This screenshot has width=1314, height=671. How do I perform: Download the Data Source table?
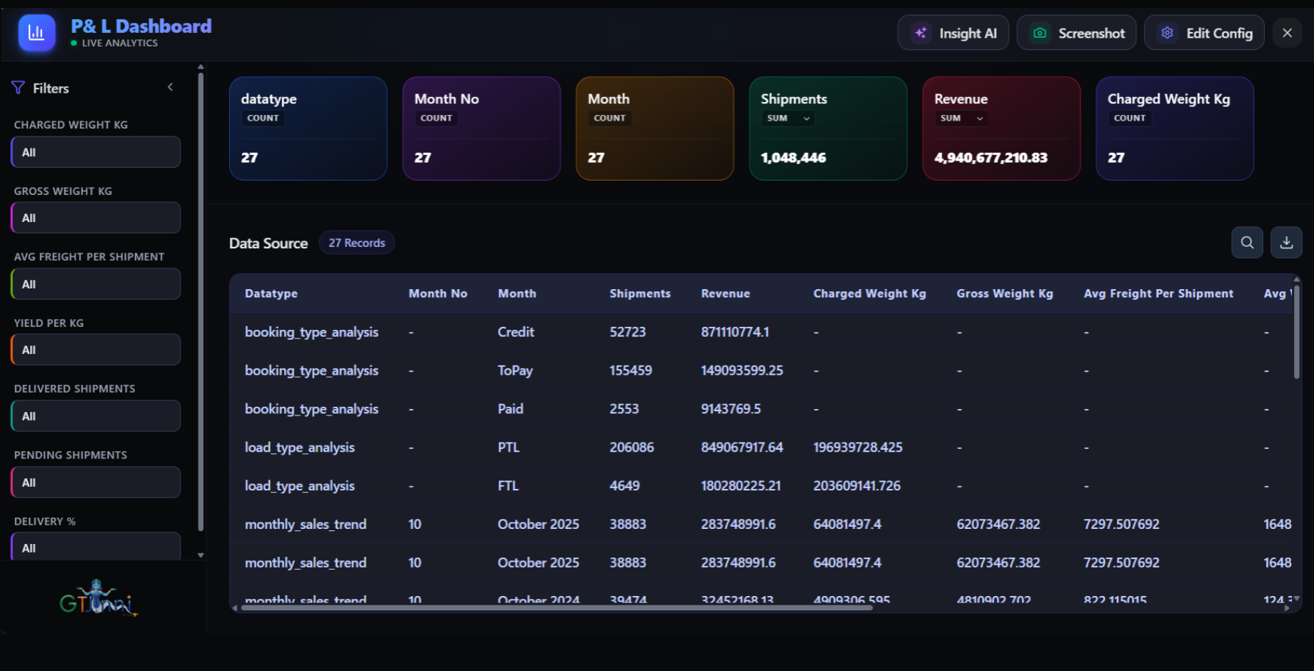[1286, 243]
